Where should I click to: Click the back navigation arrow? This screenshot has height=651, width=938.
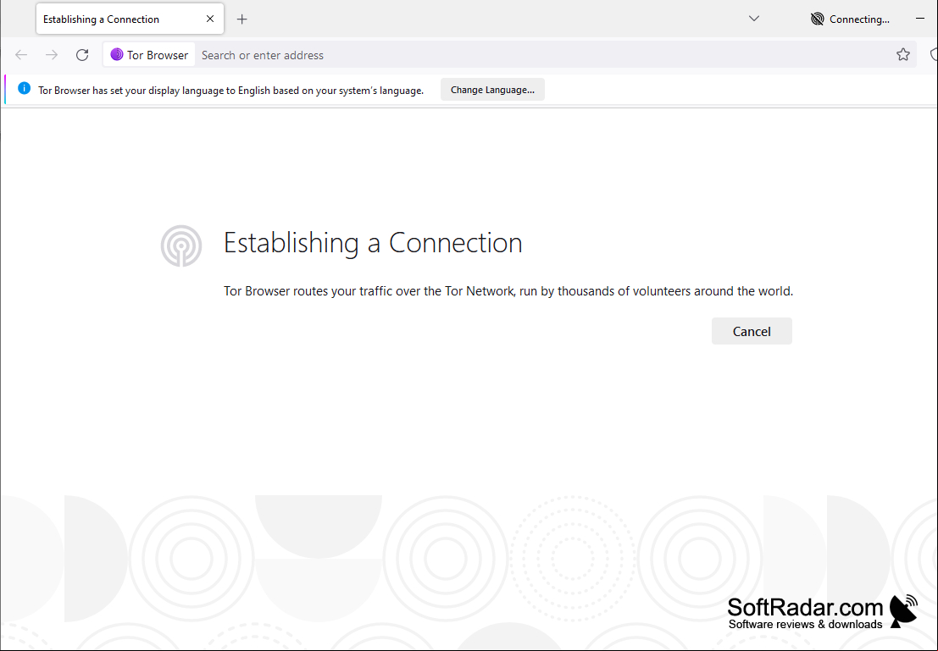click(21, 55)
